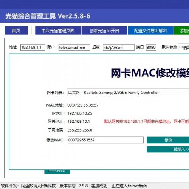Click the 账户 field containing telecomadmin
189x189 pixels.
point(74,47)
